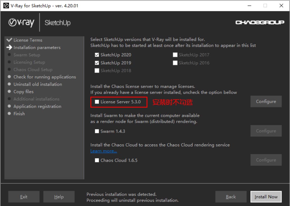Enable the License Server 5.3.0 checkbox
The width and height of the screenshot is (290, 206).
(97, 102)
